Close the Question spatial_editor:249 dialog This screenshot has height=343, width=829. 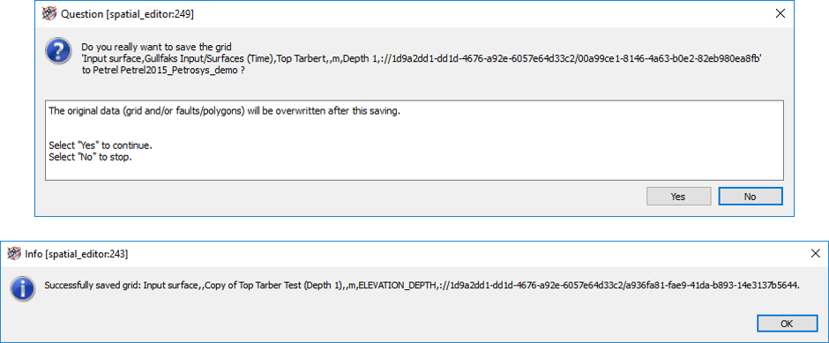pyautogui.click(x=780, y=14)
